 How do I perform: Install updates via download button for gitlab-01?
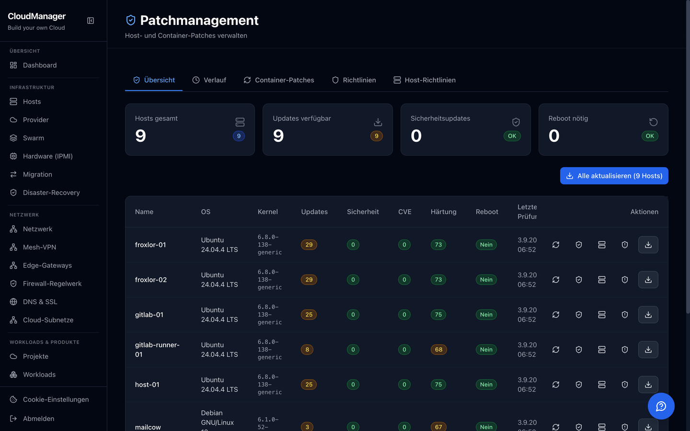648,315
